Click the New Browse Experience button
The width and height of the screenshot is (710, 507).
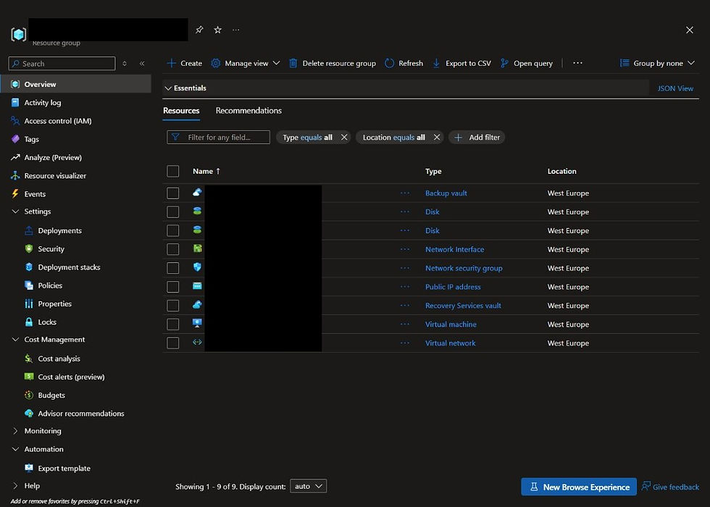(x=579, y=487)
